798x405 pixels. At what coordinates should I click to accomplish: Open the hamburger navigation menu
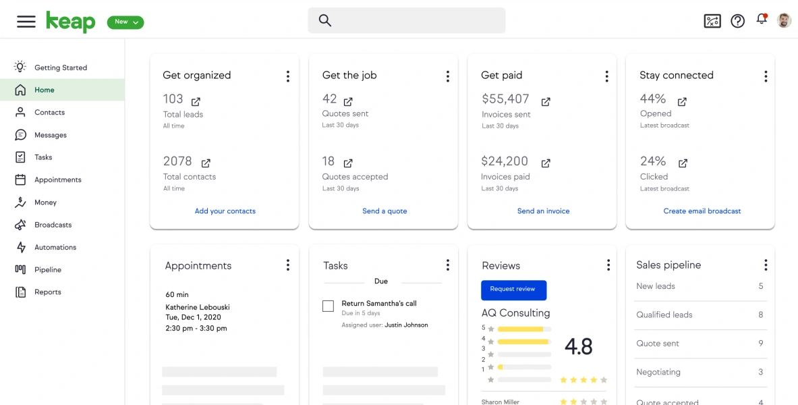(x=26, y=22)
